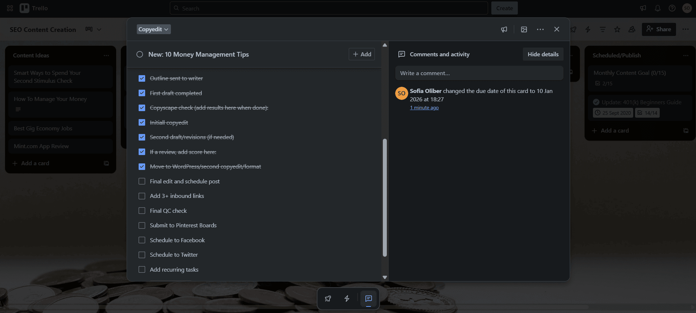Uncheck the 'Outline sent to writer' checkbox
Image resolution: width=696 pixels, height=313 pixels.
[142, 78]
